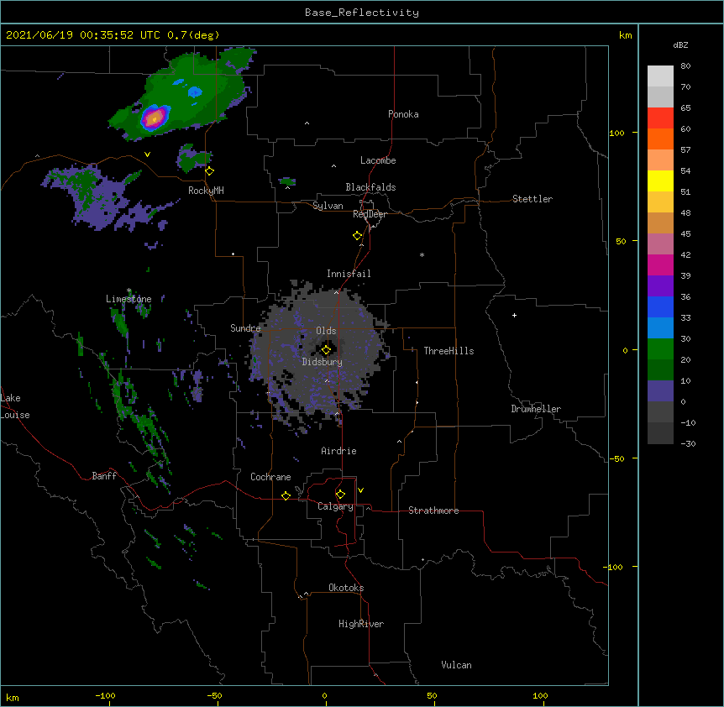
Task: Click the Sylvan label
Action: (x=328, y=206)
